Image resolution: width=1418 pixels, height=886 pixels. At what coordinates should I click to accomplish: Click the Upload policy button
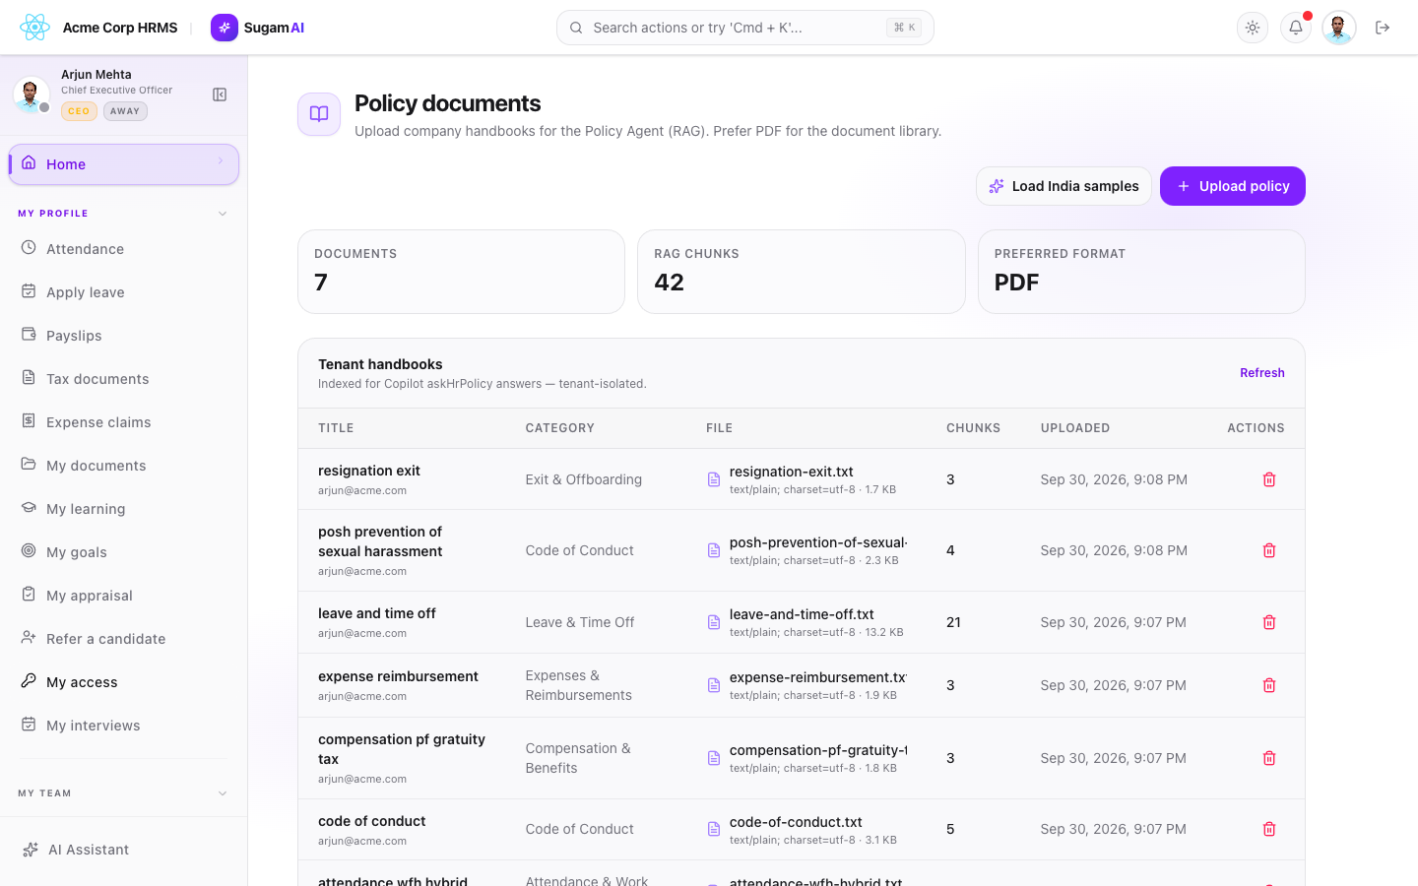pos(1233,186)
